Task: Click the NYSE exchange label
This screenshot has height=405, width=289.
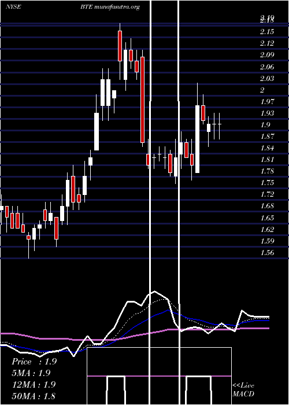Action: coord(13,7)
